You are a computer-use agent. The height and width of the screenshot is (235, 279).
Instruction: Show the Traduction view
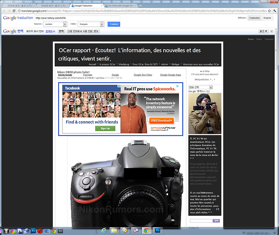click(x=254, y=18)
